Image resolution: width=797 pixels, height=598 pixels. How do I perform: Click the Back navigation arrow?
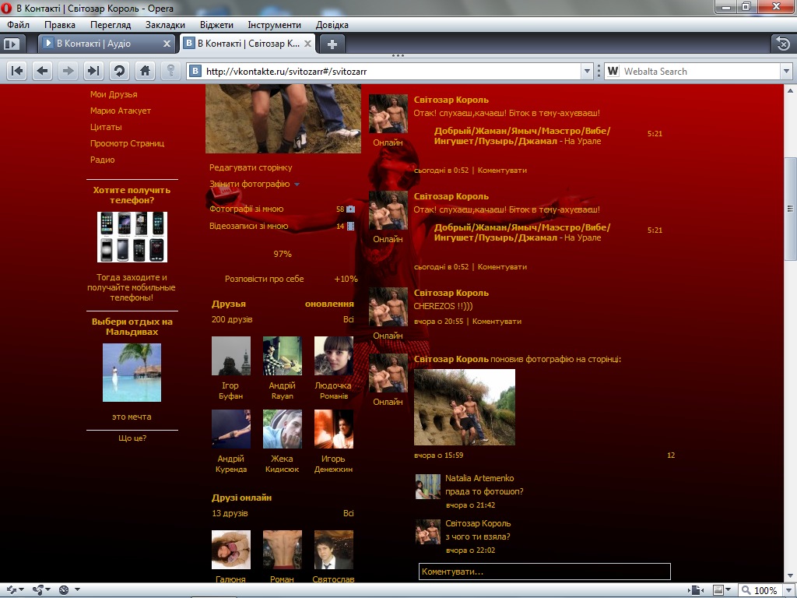point(43,71)
